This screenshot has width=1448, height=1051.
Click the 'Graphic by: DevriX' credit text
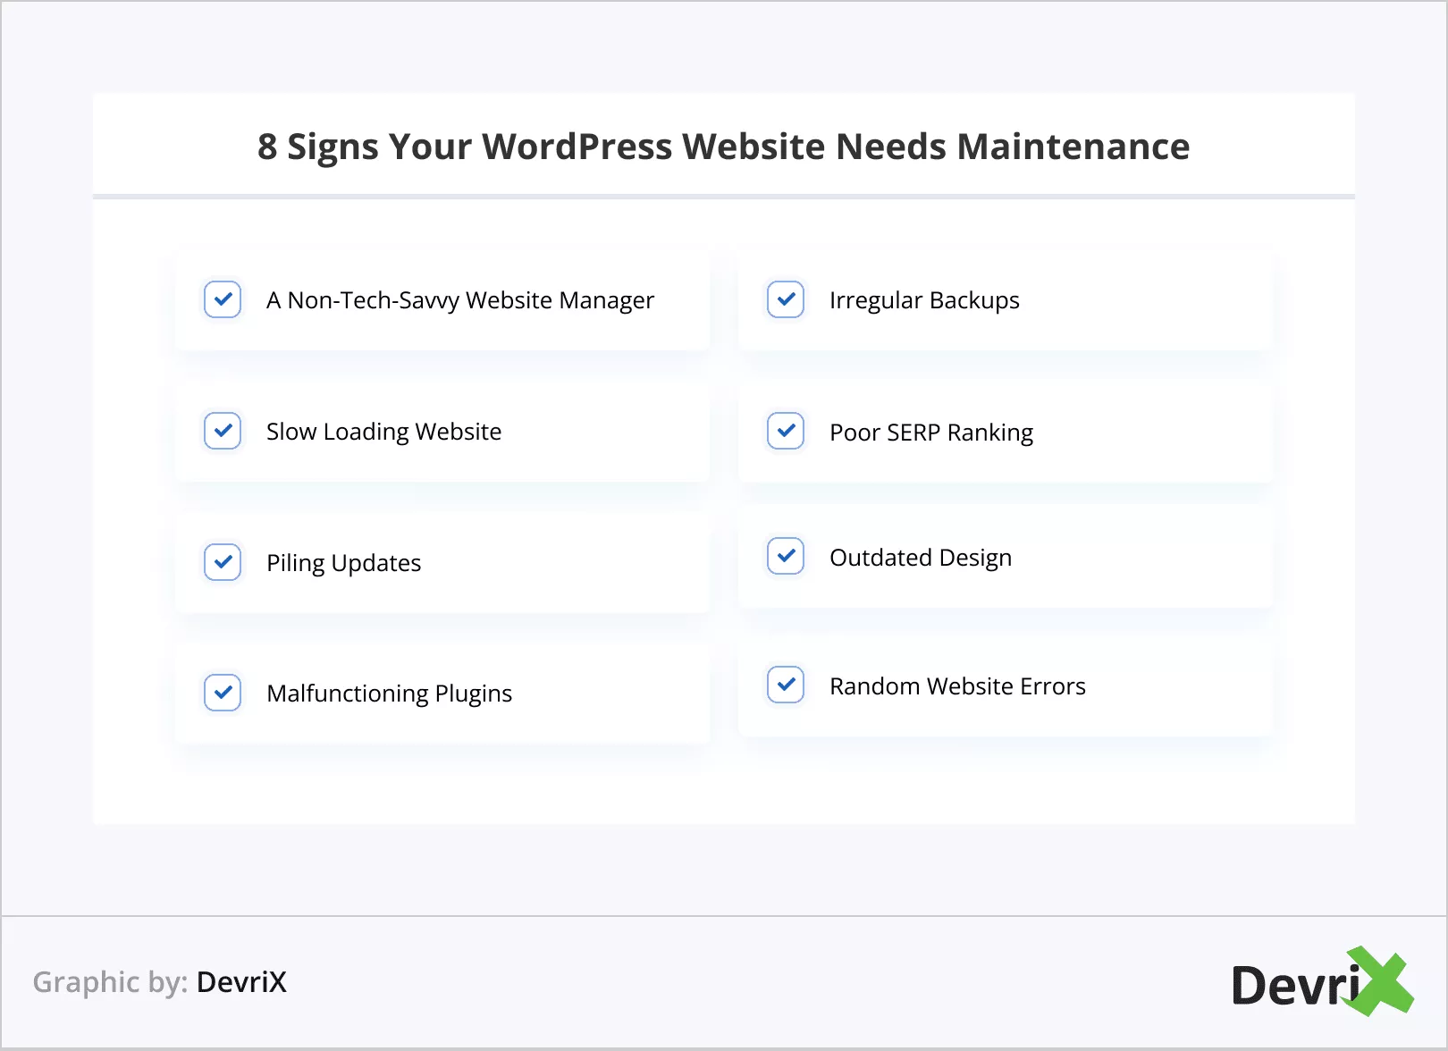160,982
